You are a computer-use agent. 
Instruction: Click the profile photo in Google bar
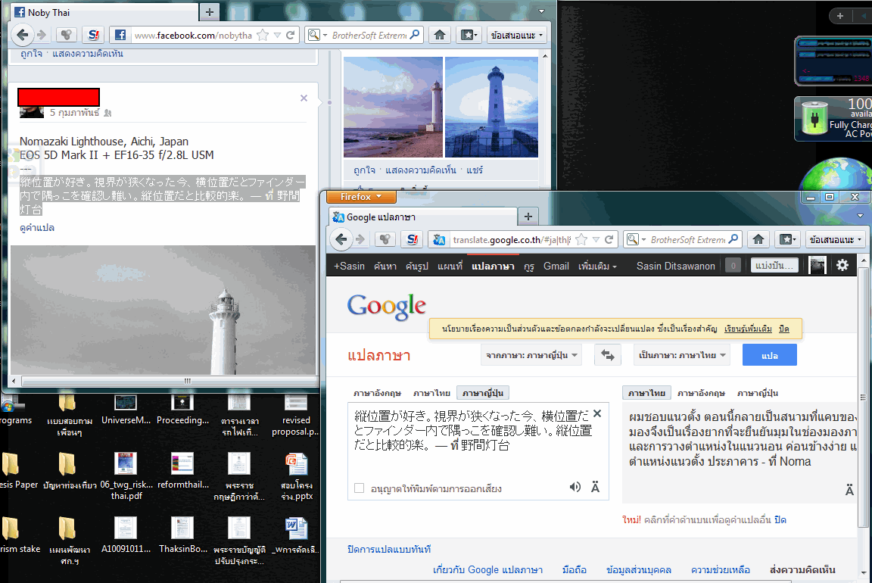tap(817, 265)
